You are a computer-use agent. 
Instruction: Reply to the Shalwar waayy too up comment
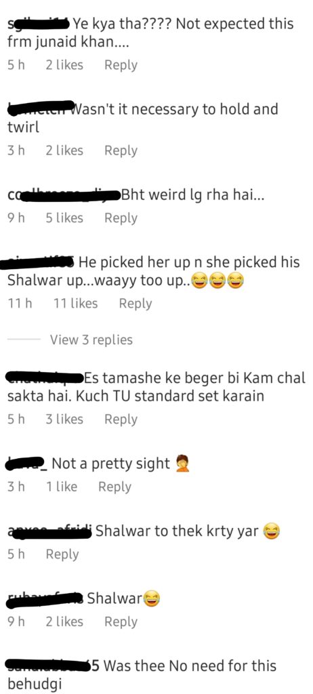(135, 304)
